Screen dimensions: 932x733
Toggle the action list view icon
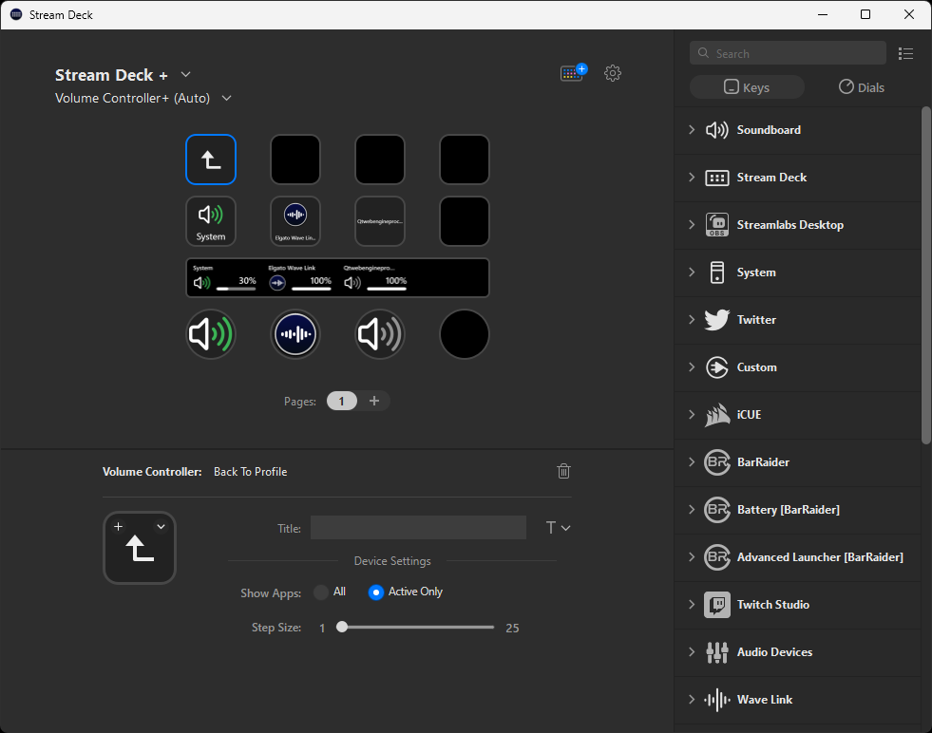(x=905, y=54)
